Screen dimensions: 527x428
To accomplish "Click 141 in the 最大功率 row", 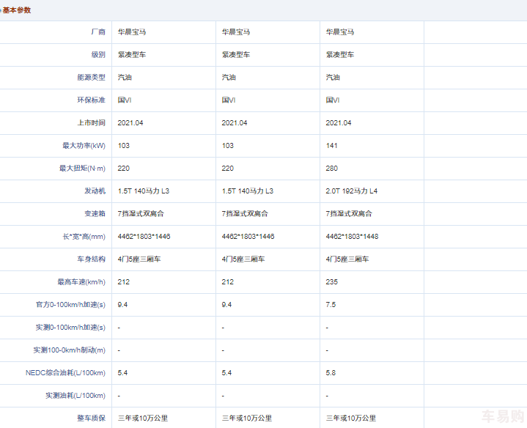I will point(331,145).
